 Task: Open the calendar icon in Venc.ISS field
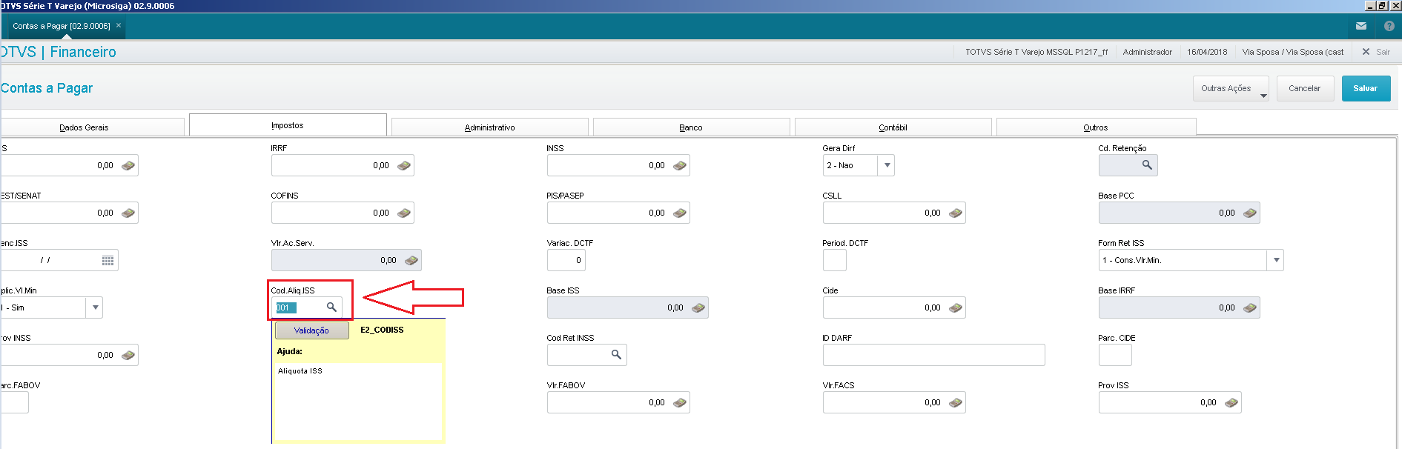pyautogui.click(x=108, y=260)
